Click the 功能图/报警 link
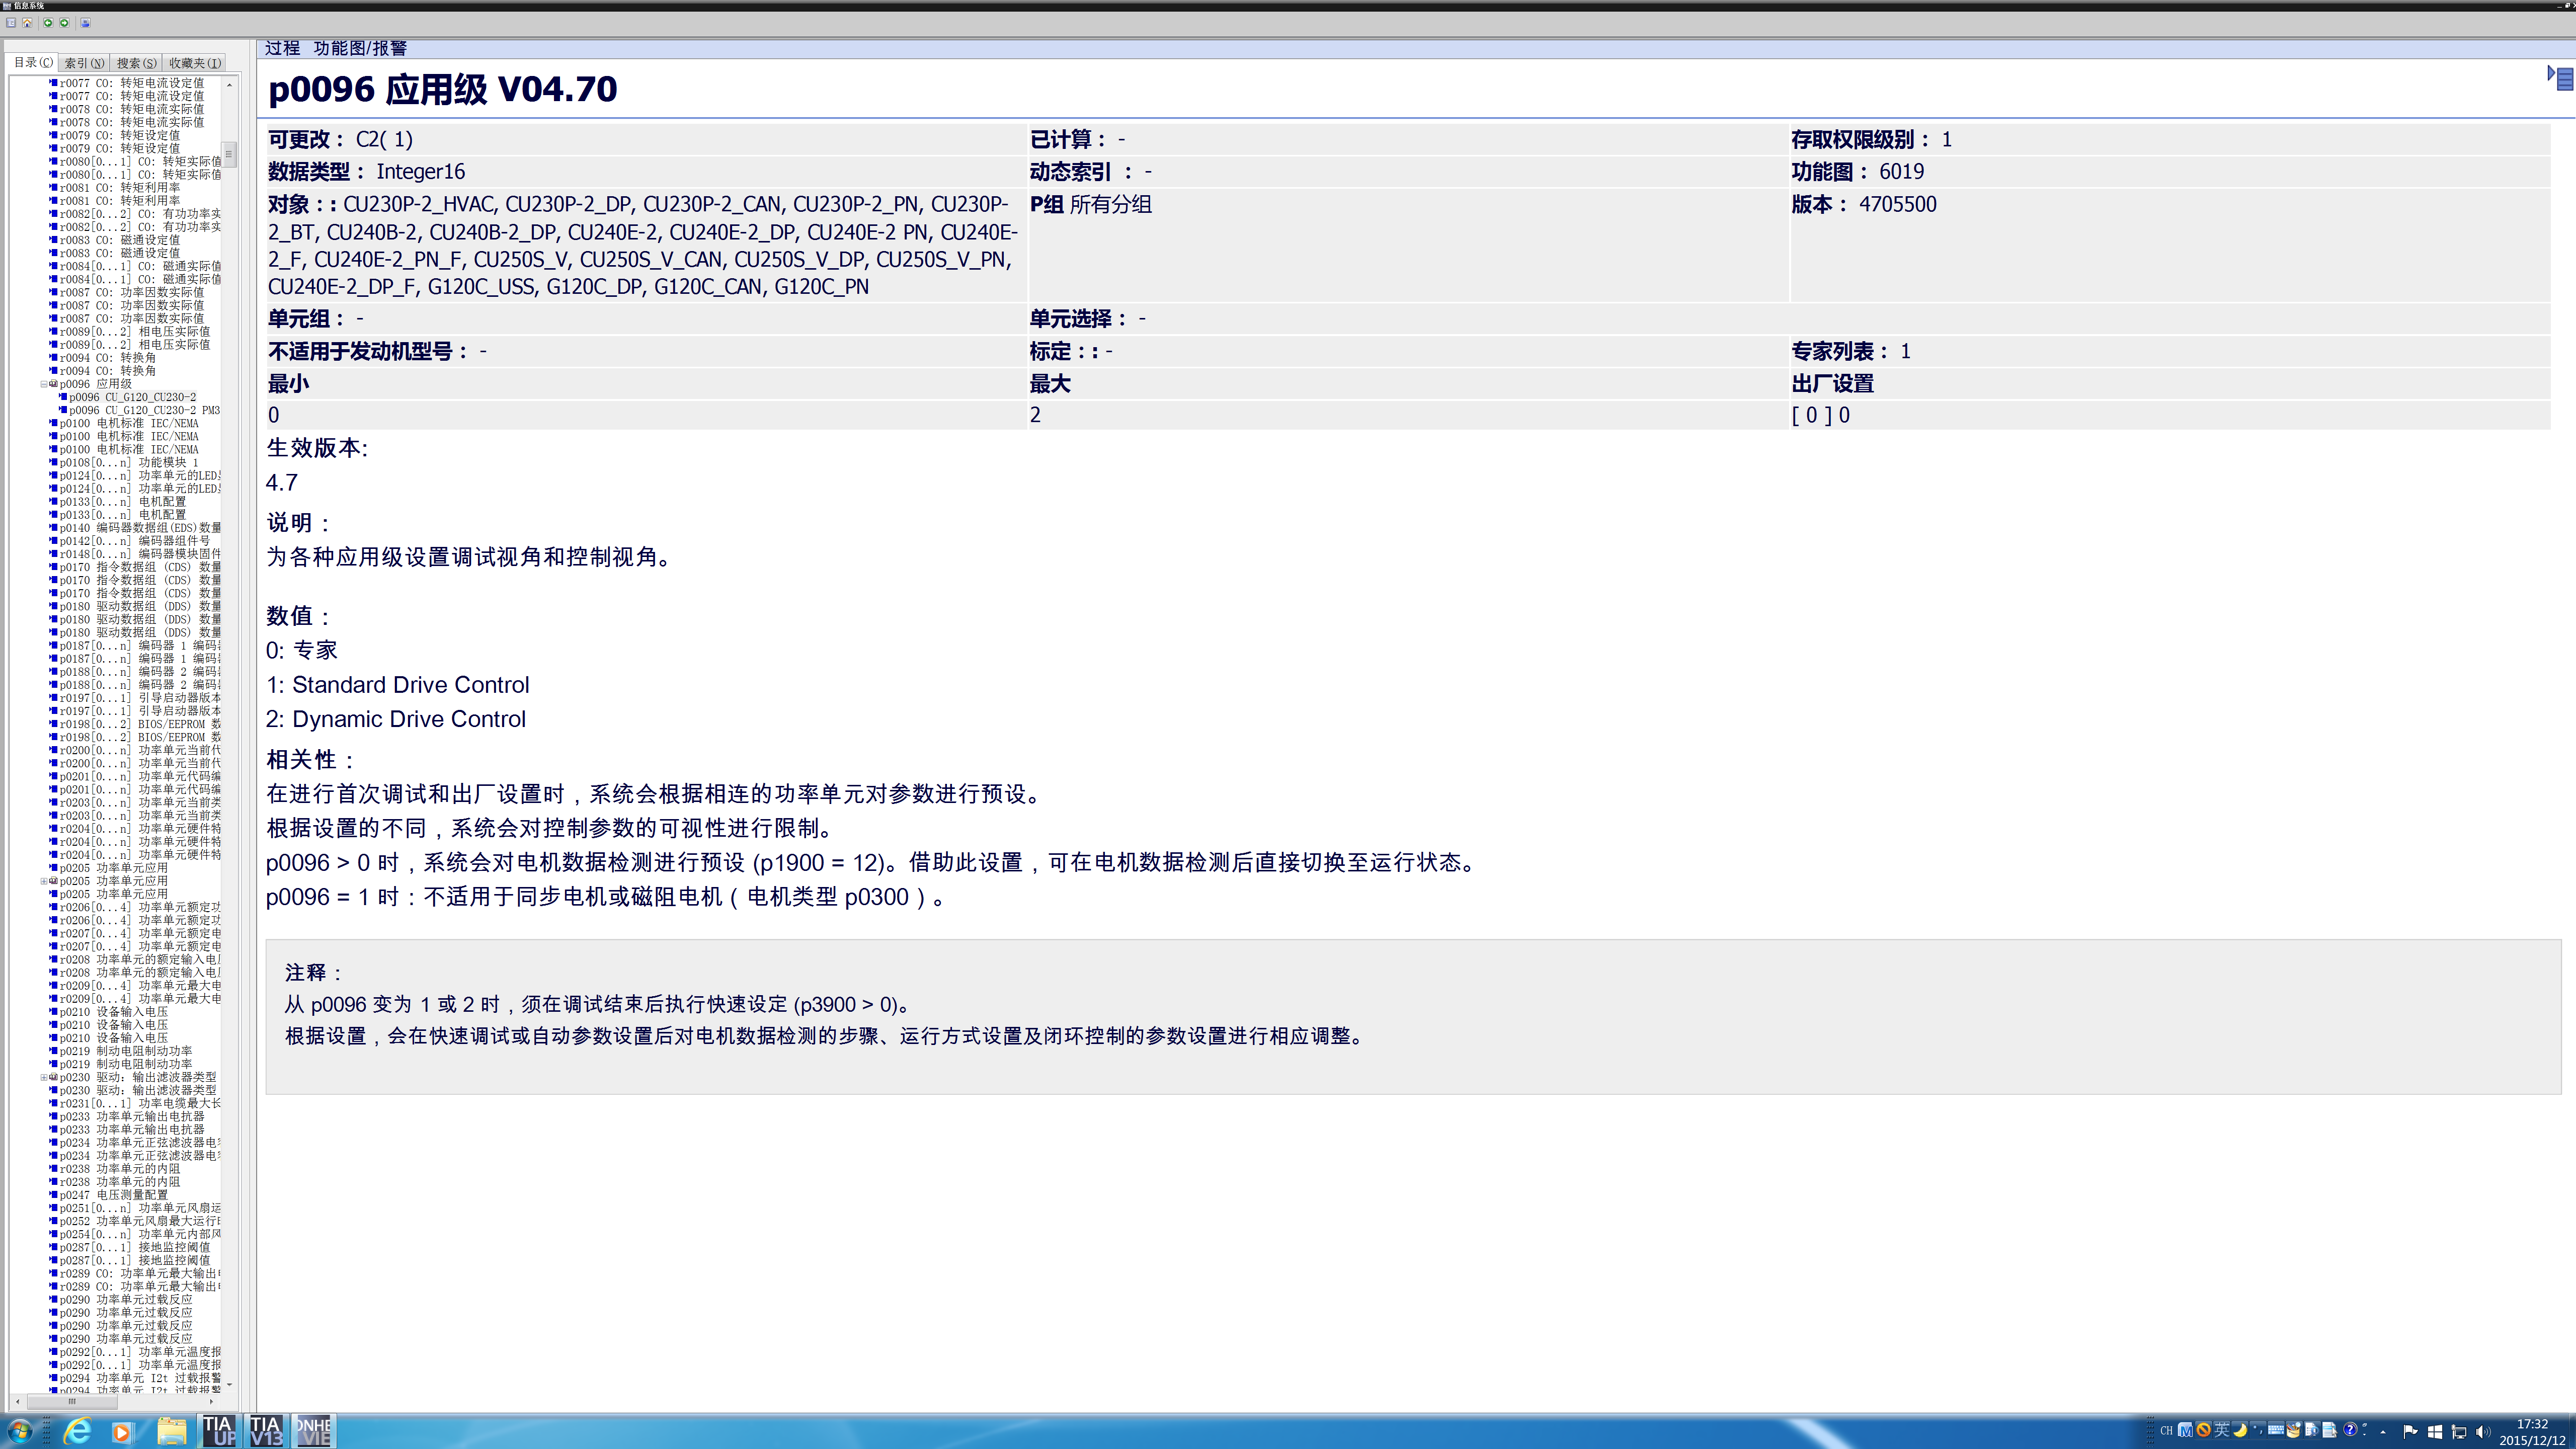Viewport: 2576px width, 1449px height. pos(360,48)
